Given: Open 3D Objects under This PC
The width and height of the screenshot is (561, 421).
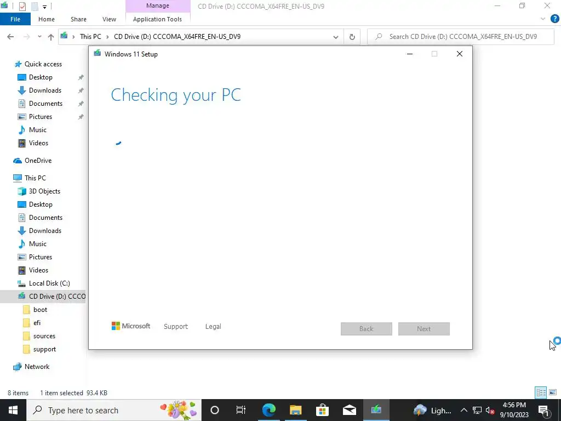Looking at the screenshot, I should [x=44, y=191].
